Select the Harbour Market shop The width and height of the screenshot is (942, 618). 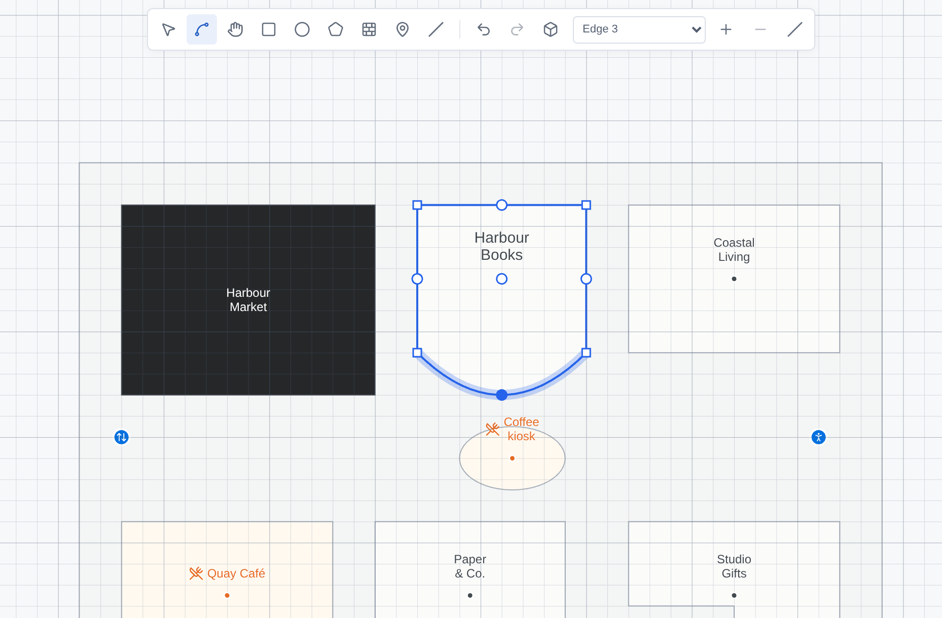click(x=248, y=300)
